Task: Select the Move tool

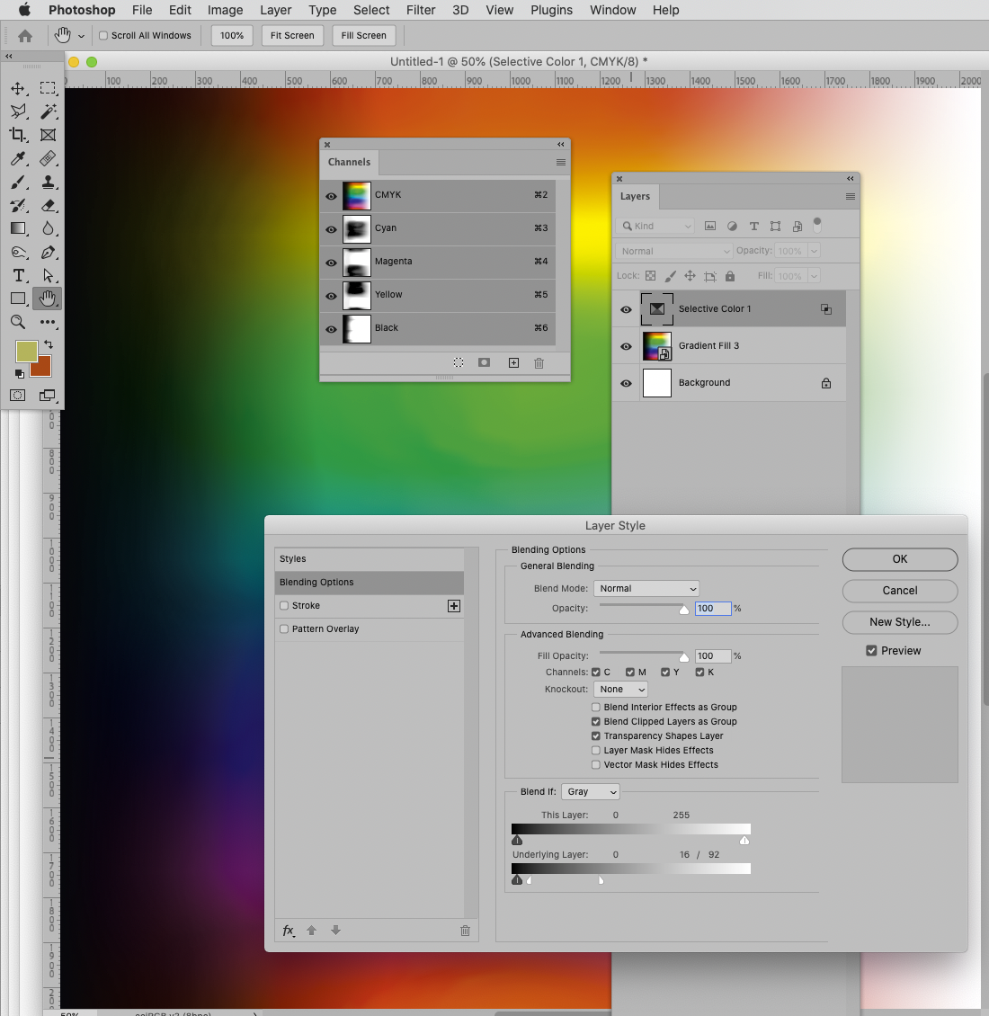Action: click(20, 88)
